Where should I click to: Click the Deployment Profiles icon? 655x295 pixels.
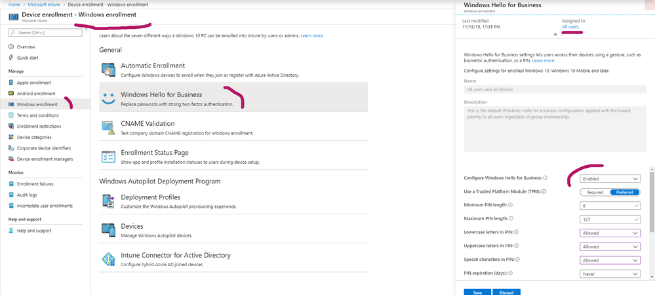point(109,201)
